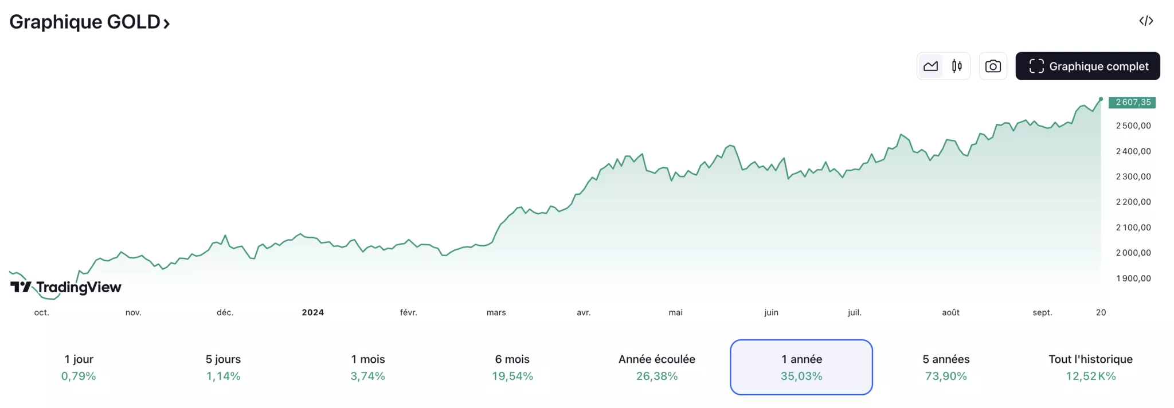Open the embed code icon

click(x=1146, y=21)
